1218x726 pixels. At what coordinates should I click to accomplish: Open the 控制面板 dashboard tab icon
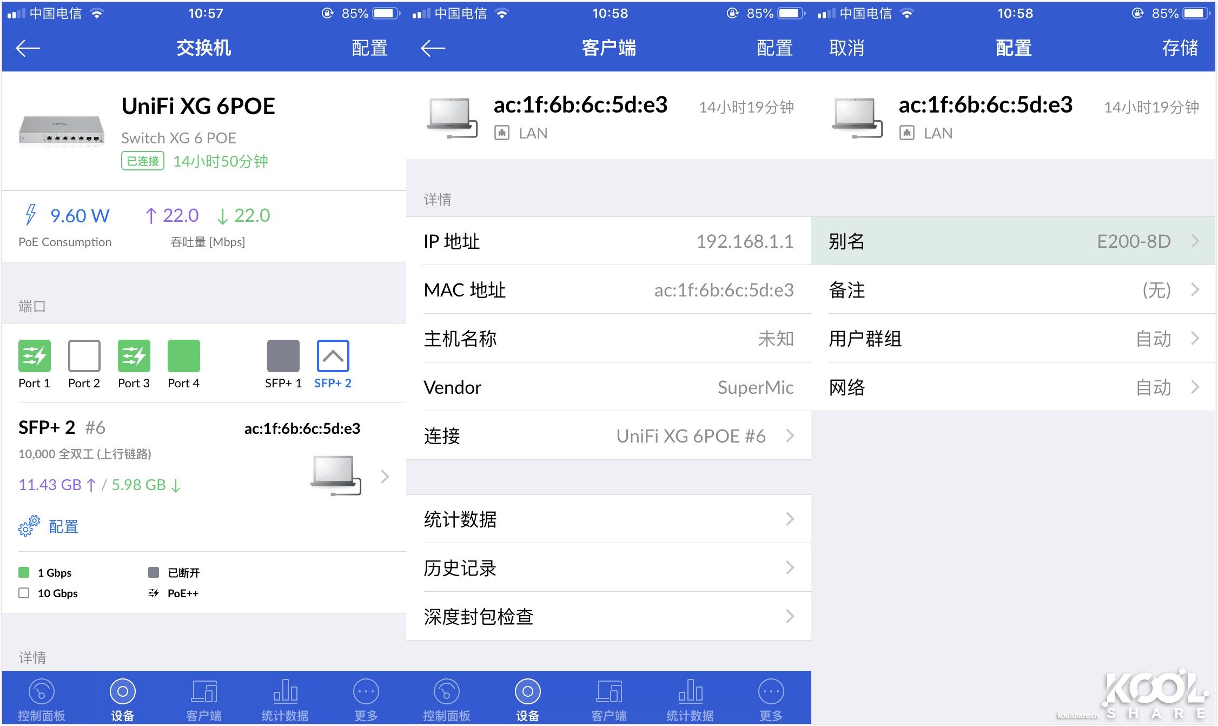click(x=41, y=698)
